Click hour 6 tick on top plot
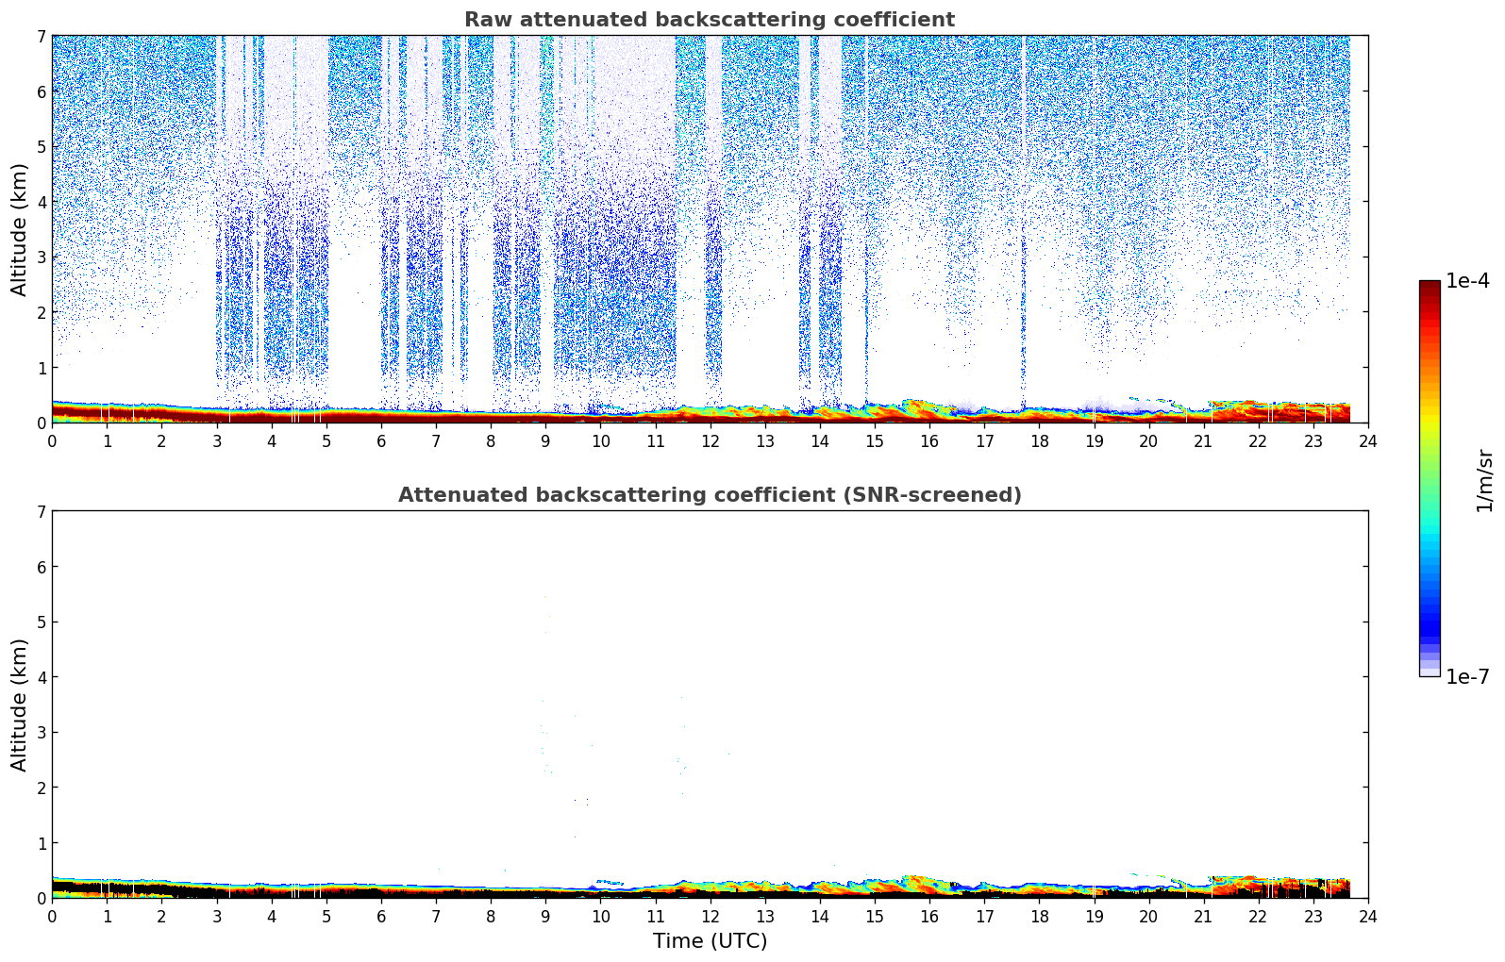1505x962 pixels. point(381,440)
